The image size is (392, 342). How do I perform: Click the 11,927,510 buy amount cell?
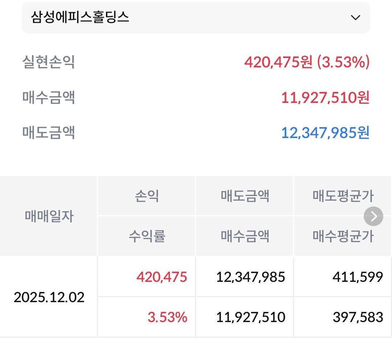tap(251, 317)
